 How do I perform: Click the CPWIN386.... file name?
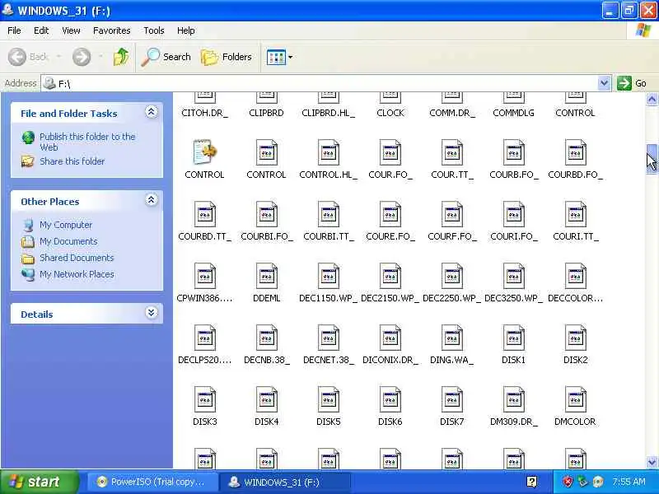(x=204, y=298)
